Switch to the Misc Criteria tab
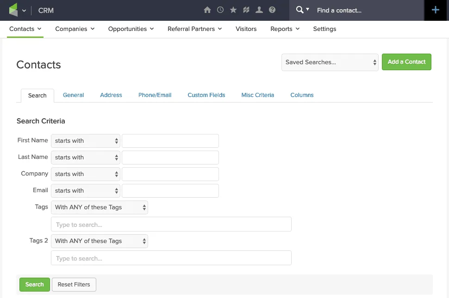Image resolution: width=449 pixels, height=298 pixels. [x=258, y=95]
